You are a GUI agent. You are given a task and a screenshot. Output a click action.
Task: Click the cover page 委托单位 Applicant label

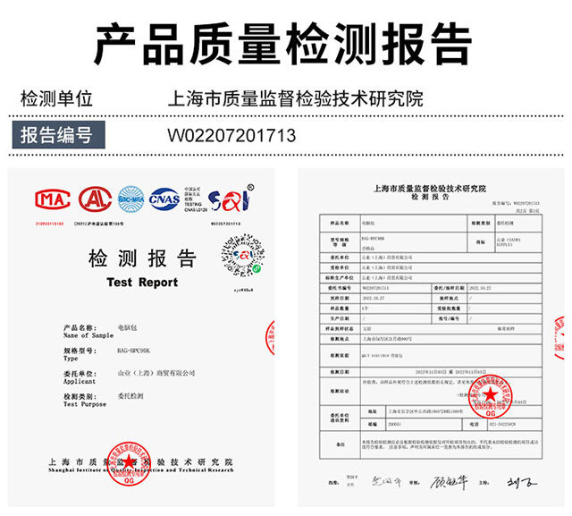(80, 377)
